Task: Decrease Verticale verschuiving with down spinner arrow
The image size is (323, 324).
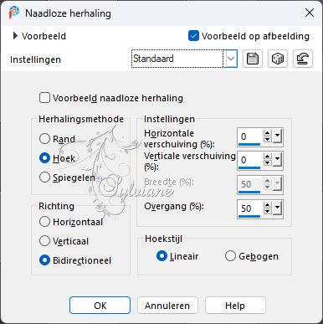Action: [x=268, y=162]
